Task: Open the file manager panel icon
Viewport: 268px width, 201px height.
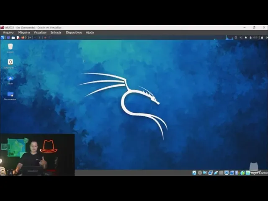Action: coord(13,38)
